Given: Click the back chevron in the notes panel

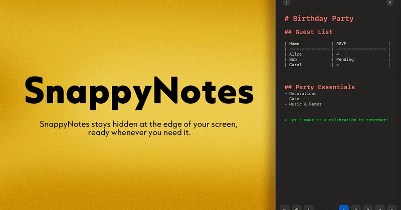Looking at the screenshot, I should (x=286, y=3).
